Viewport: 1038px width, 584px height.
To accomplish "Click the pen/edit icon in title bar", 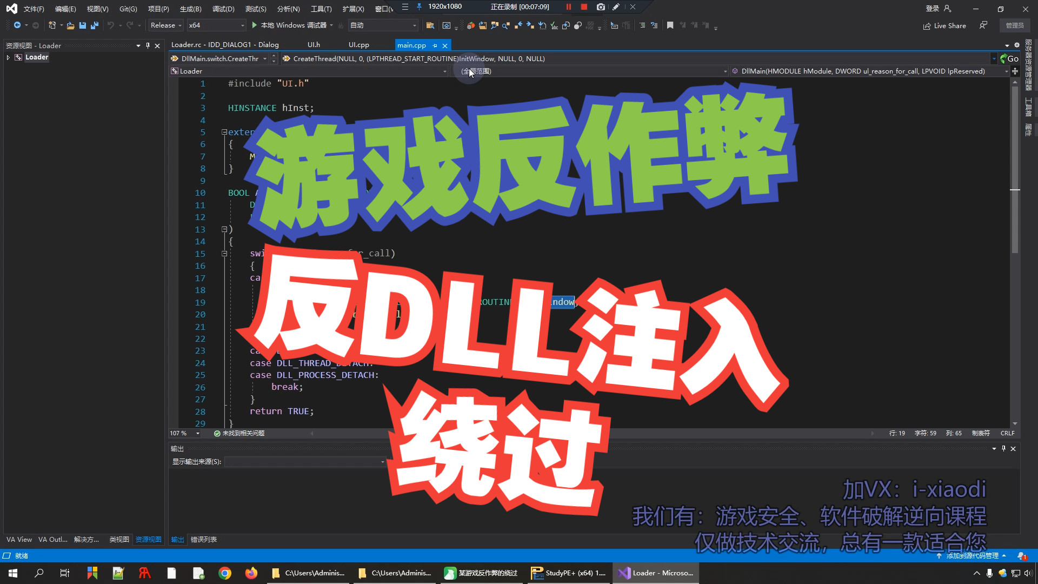I will point(615,6).
